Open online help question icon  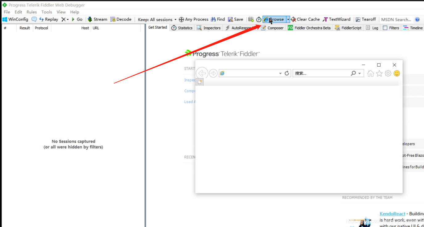pyautogui.click(x=417, y=19)
